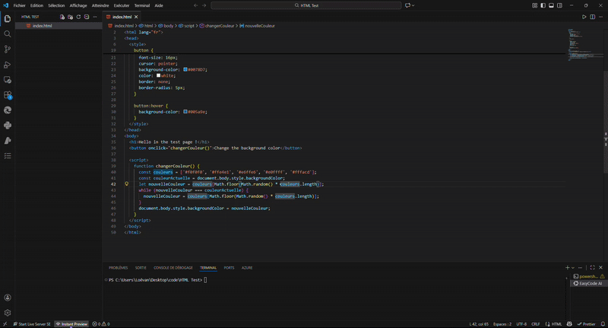Viewport: 608px width, 328px height.
Task: Expand the nouvelleCouleur breadcrumb
Action: pos(257,26)
